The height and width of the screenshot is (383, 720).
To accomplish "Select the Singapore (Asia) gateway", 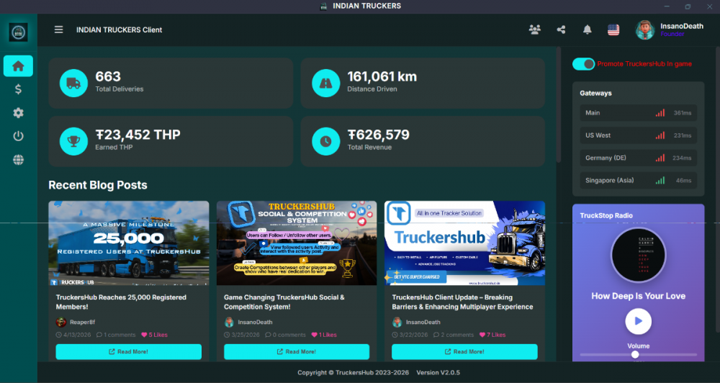I will pyautogui.click(x=638, y=181).
